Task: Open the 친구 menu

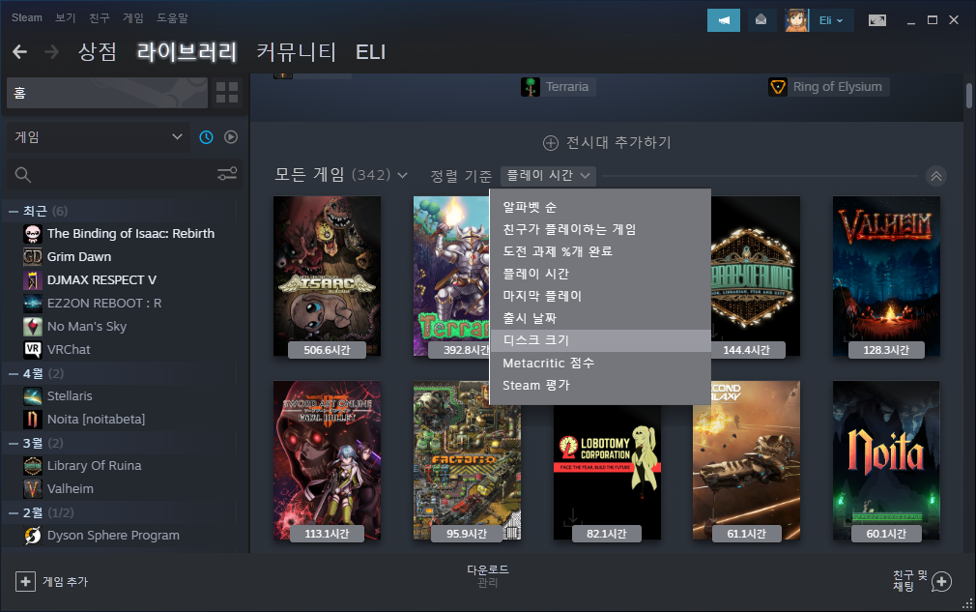Action: (x=99, y=18)
